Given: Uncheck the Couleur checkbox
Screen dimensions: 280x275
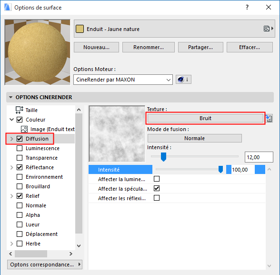Looking at the screenshot, I should (x=20, y=120).
